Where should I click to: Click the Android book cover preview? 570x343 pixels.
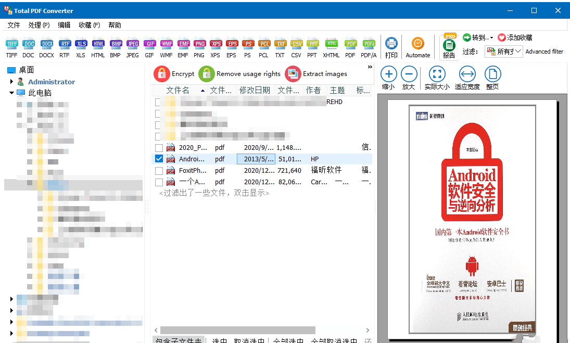(472, 219)
